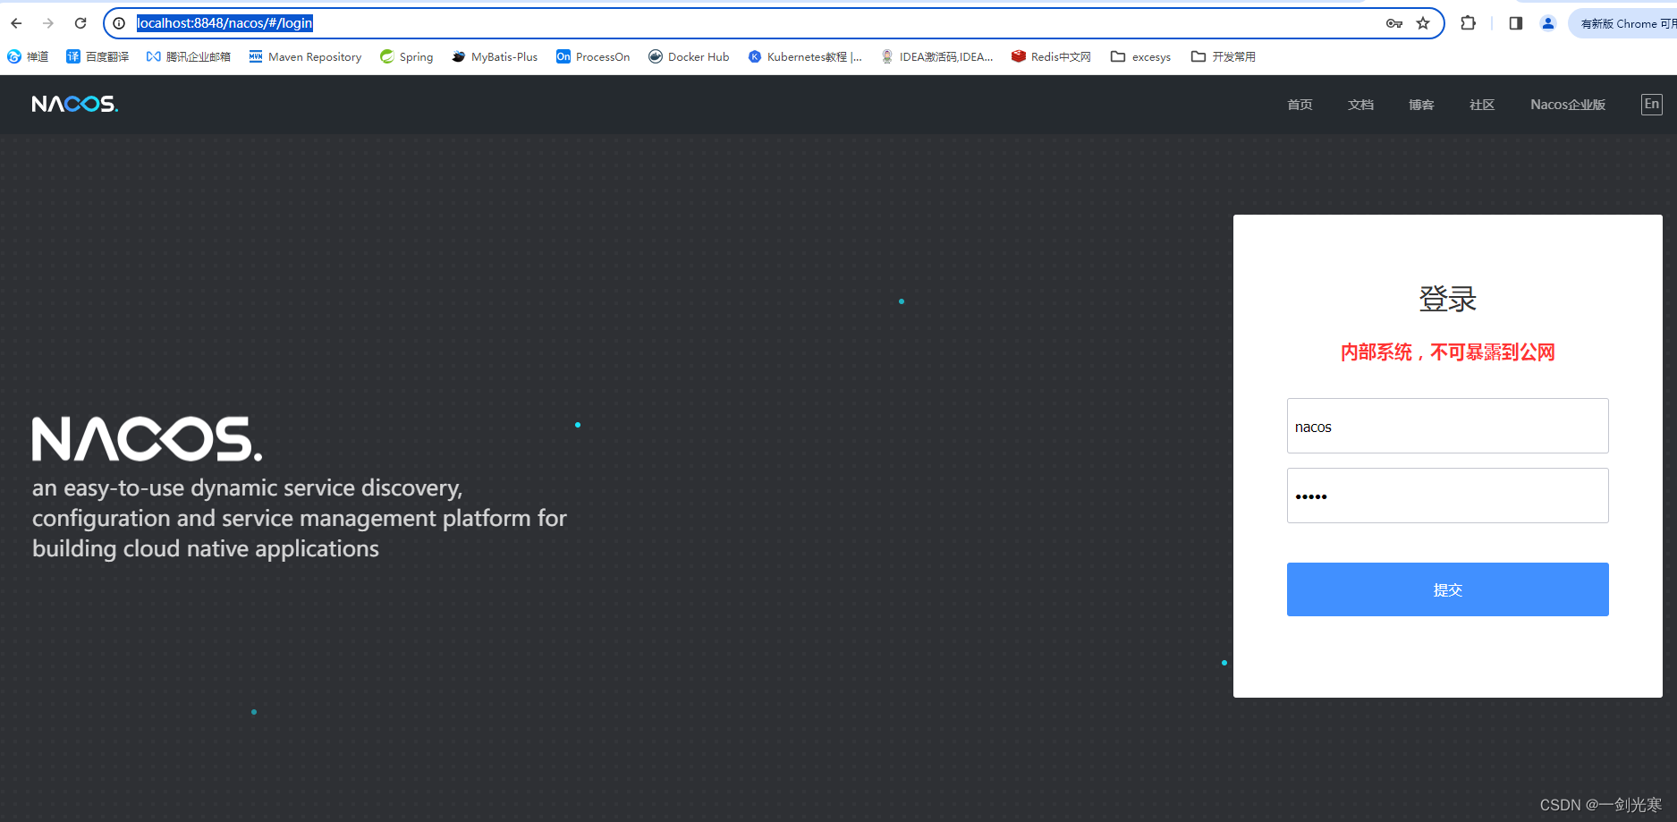Open the Redis中文网 bookmark
The height and width of the screenshot is (822, 1677).
point(1051,56)
